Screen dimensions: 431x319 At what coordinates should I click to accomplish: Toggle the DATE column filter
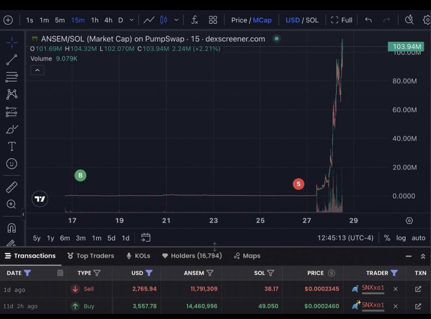click(27, 273)
